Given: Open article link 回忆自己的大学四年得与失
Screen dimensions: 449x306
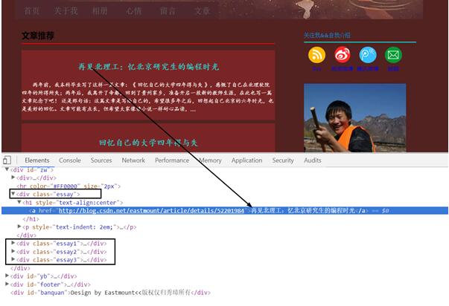Looking at the screenshot, I should tap(149, 143).
